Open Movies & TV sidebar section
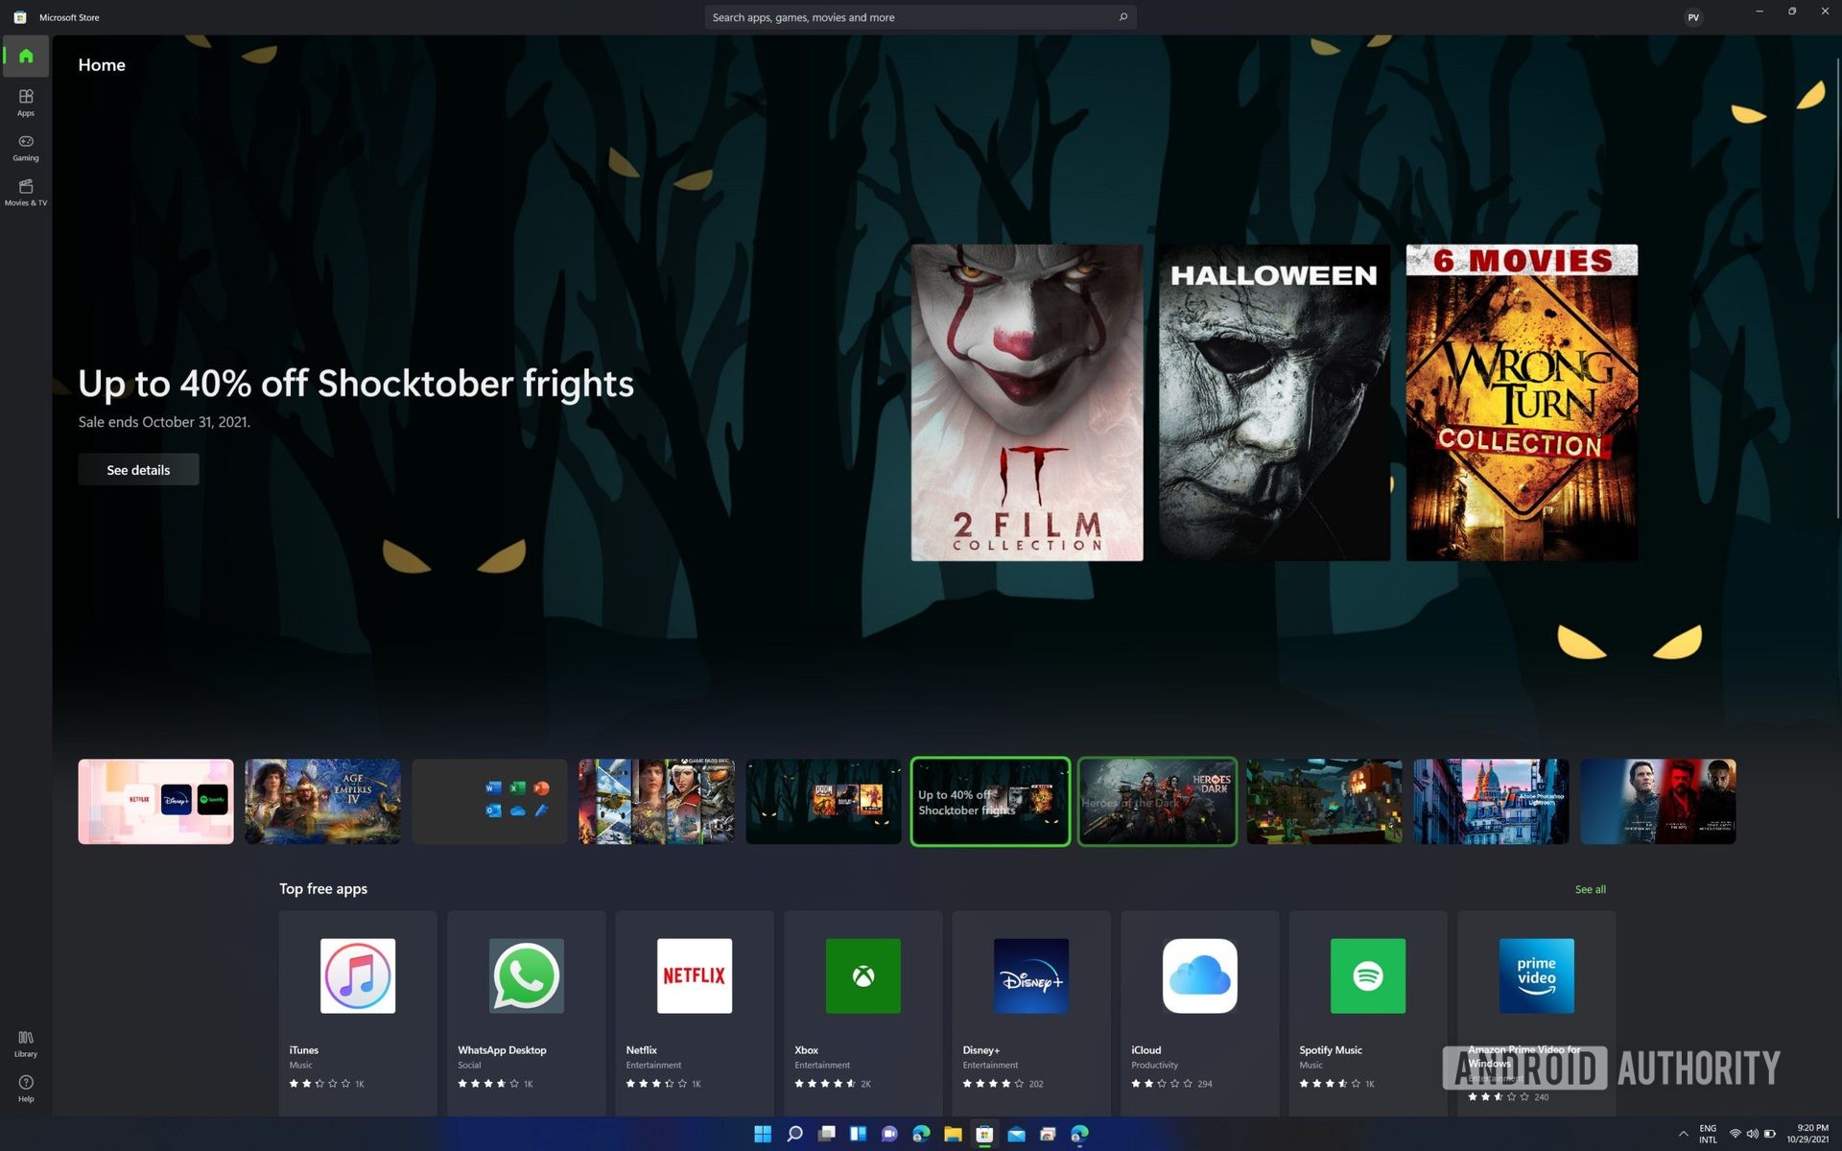Viewport: 1842px width, 1151px height. coord(25,191)
